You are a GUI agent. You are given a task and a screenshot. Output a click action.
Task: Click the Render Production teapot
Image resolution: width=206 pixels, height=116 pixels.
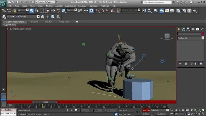[x=194, y=11]
